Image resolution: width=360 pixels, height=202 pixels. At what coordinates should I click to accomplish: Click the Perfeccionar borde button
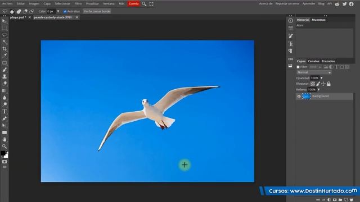pyautogui.click(x=97, y=11)
